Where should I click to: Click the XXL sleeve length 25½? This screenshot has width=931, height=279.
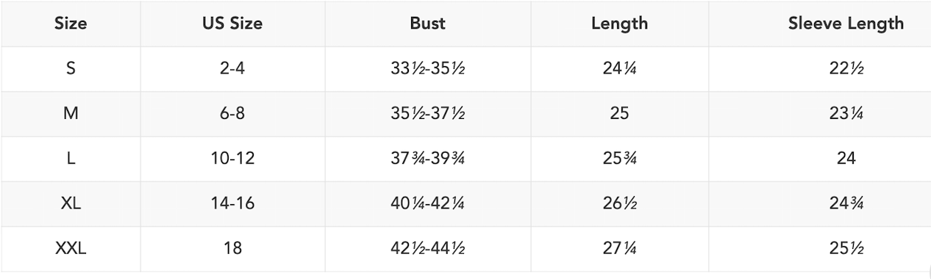coord(846,249)
